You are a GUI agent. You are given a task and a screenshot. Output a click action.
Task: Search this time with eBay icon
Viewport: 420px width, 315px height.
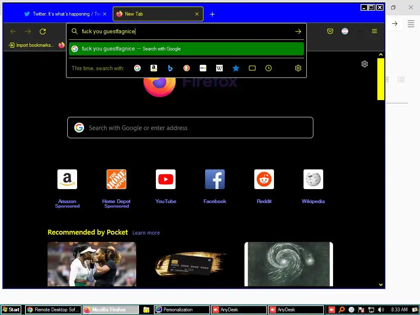click(203, 68)
